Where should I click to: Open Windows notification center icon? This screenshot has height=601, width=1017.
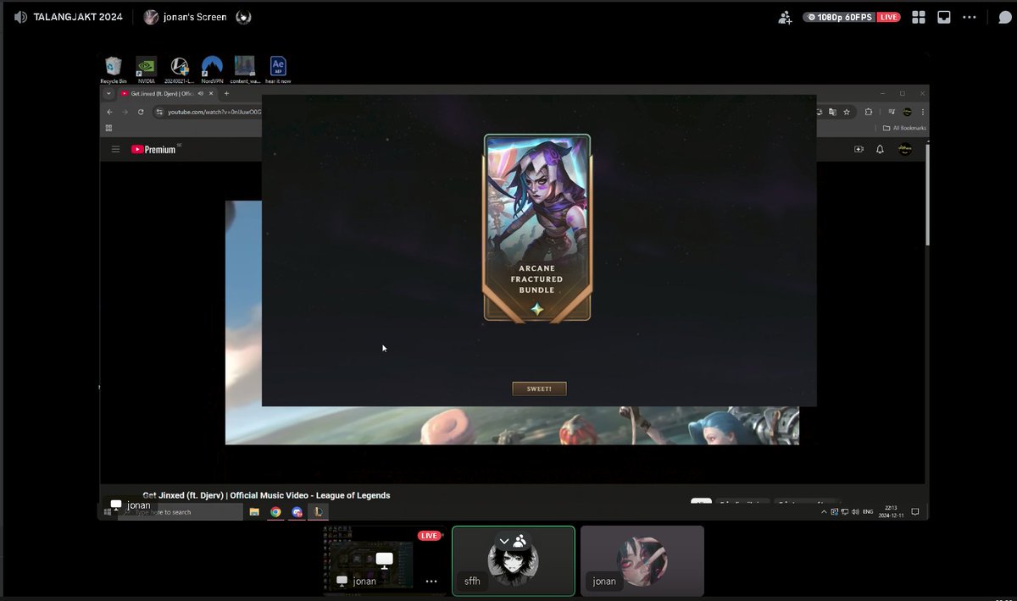click(x=915, y=512)
